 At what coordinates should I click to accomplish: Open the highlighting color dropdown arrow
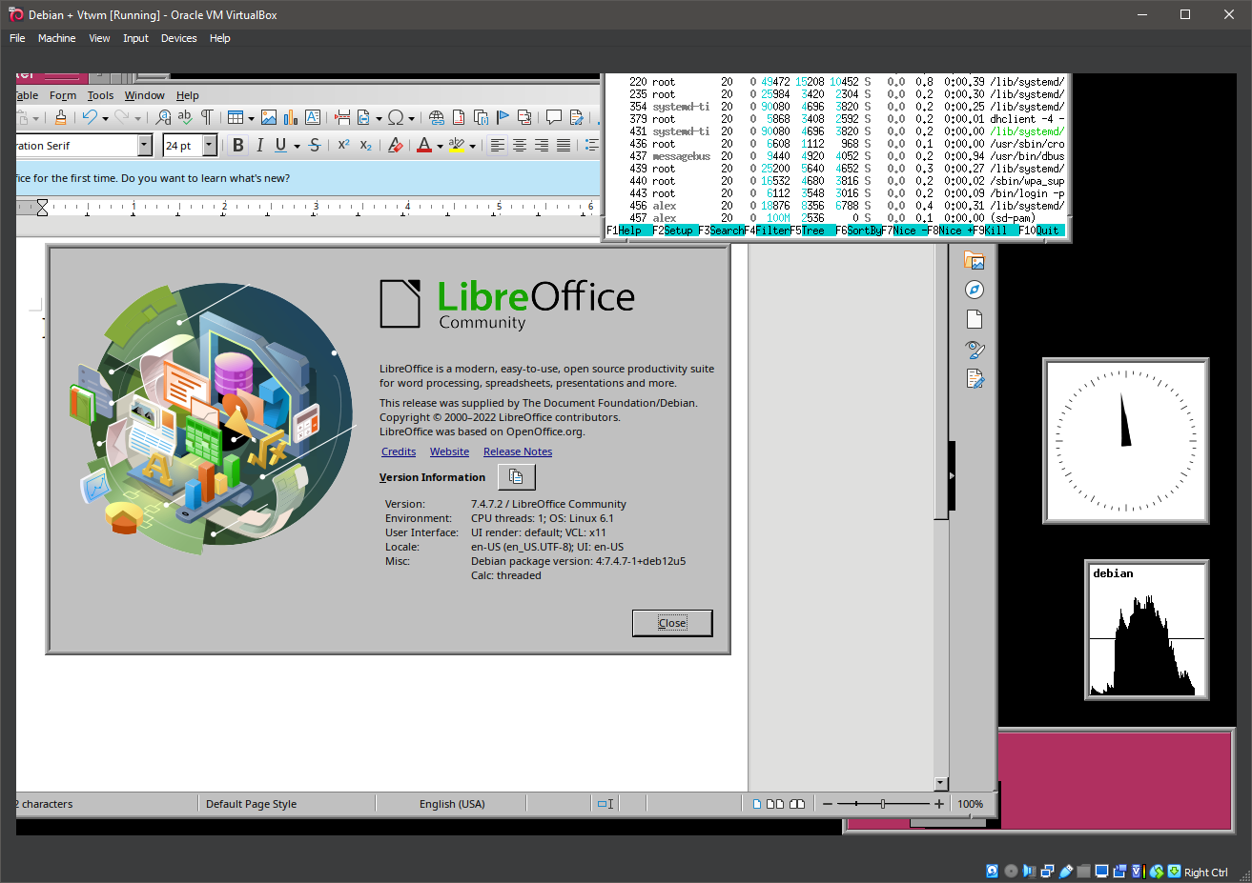(x=471, y=146)
